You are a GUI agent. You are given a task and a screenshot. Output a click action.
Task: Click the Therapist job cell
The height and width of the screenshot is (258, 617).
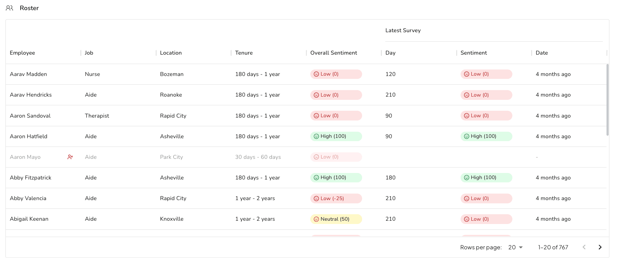coord(97,116)
